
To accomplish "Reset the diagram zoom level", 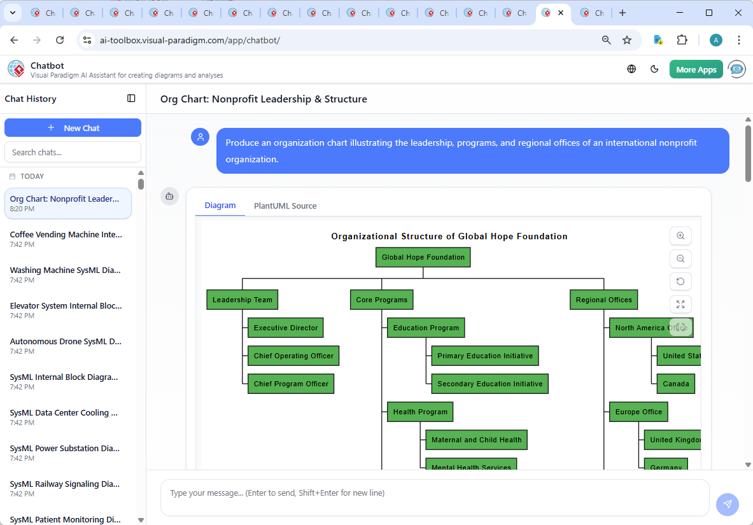I will (680, 281).
